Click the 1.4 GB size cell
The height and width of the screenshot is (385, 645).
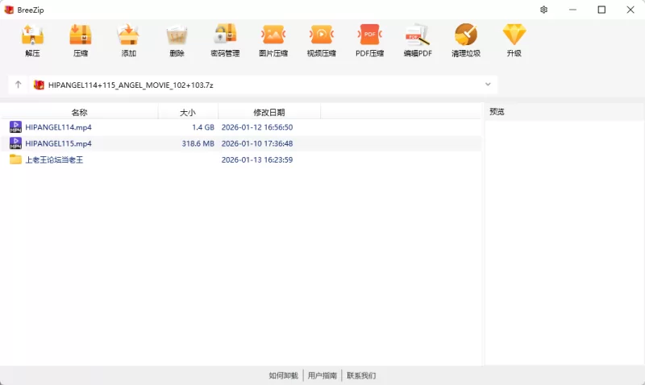[203, 127]
